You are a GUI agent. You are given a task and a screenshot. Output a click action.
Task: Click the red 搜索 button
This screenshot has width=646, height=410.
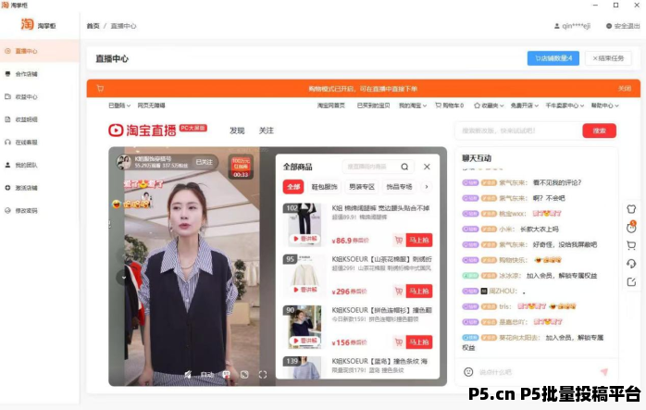[599, 130]
